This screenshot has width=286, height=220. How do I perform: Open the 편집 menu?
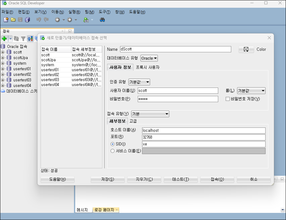tap(24, 12)
